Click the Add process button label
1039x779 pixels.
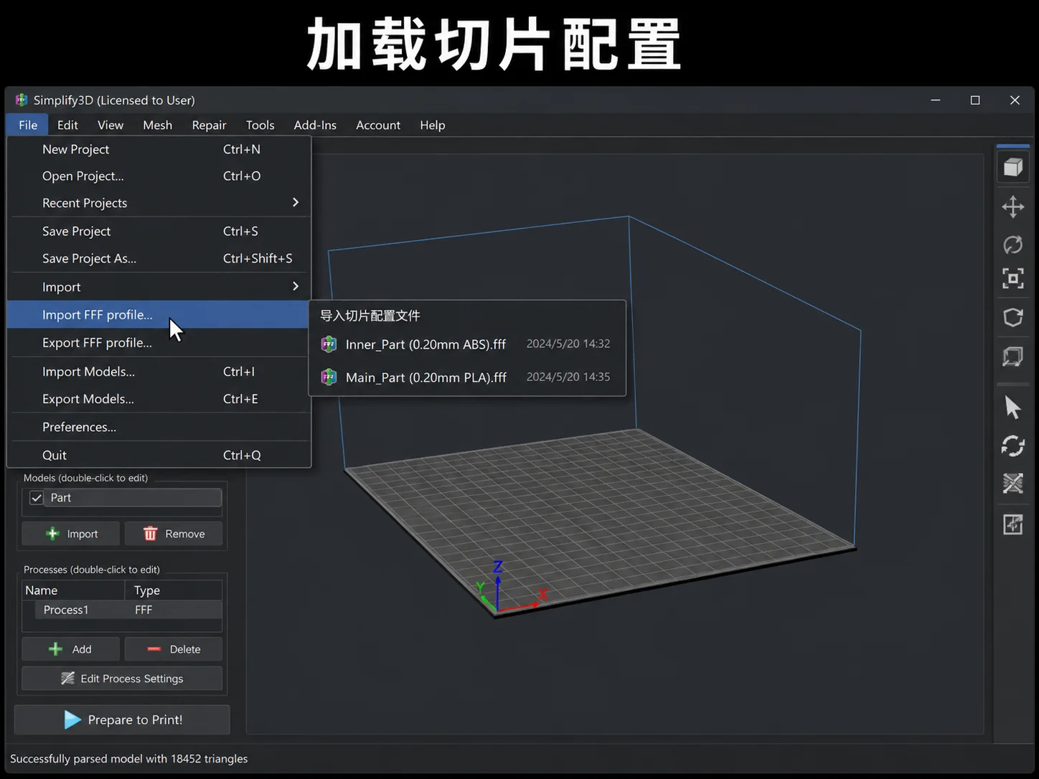click(x=82, y=649)
